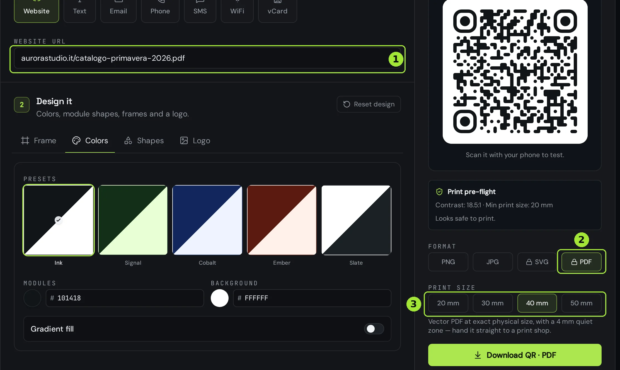
Task: Open the Background color picker swatch
Action: tap(220, 298)
